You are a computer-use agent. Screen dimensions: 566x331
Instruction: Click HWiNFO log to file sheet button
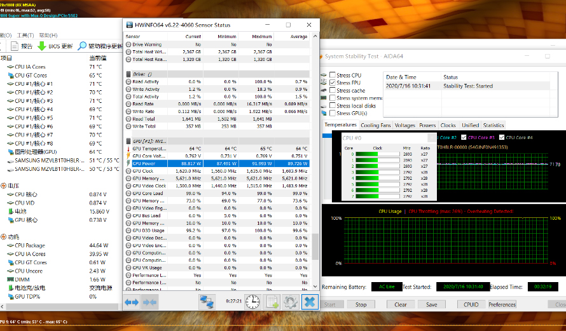[272, 302]
